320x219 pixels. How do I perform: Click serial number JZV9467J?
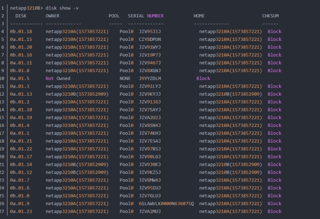click(150, 63)
